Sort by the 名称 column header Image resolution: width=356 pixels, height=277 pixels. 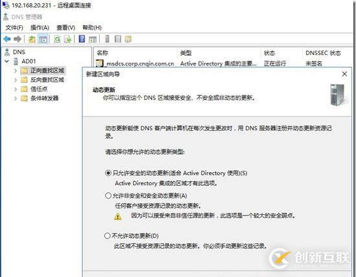(x=135, y=53)
